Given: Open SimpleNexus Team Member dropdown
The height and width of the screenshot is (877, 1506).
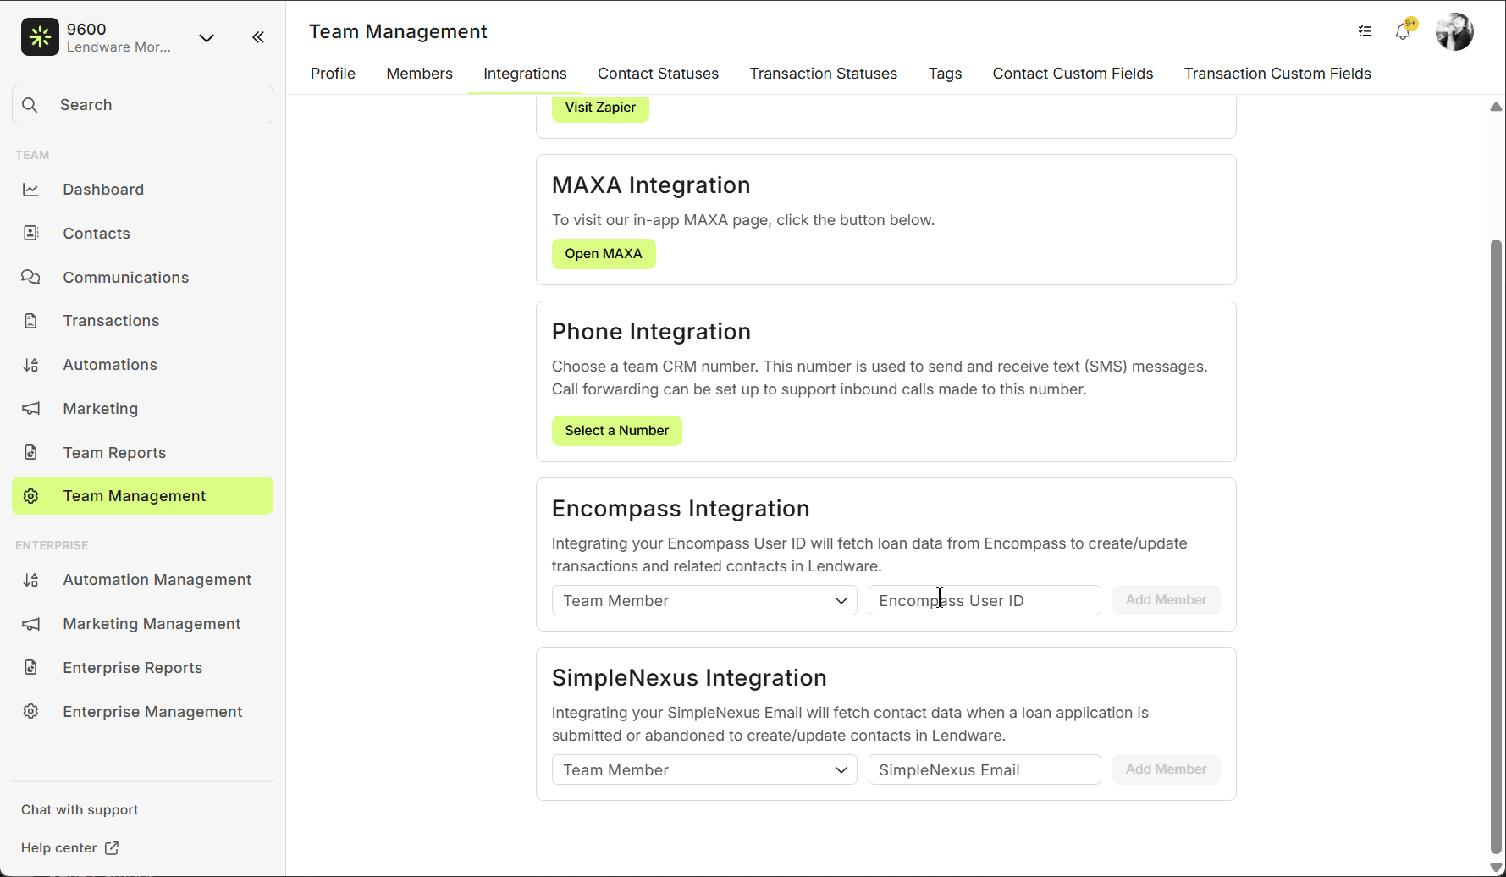Looking at the screenshot, I should click(704, 770).
